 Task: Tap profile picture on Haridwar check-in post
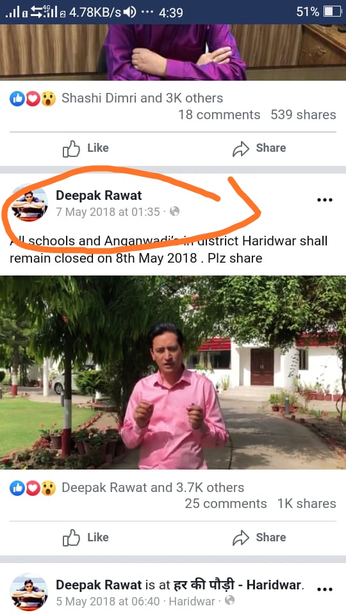[x=29, y=592]
